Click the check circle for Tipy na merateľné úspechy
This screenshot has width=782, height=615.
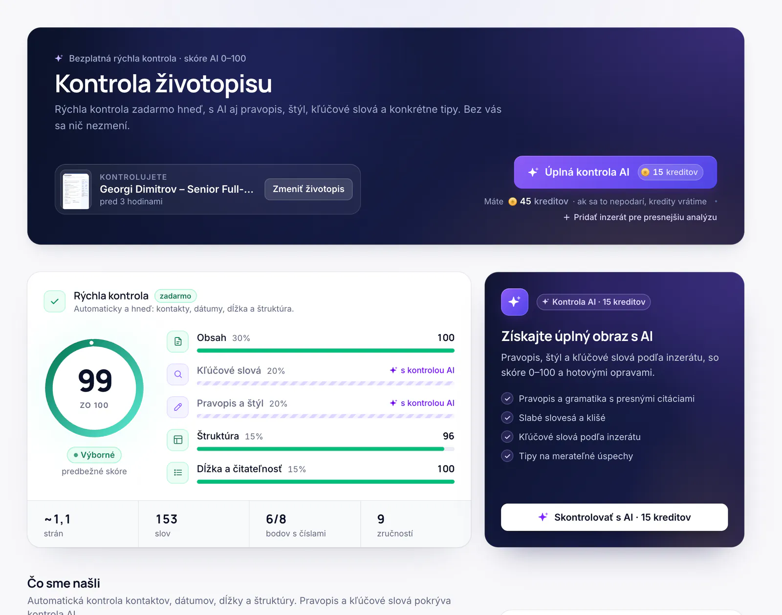click(507, 456)
